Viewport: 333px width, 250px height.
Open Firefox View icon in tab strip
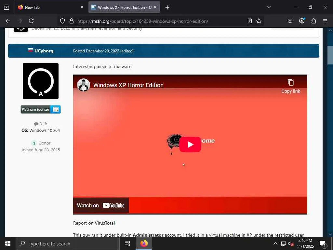[x=7, y=7]
